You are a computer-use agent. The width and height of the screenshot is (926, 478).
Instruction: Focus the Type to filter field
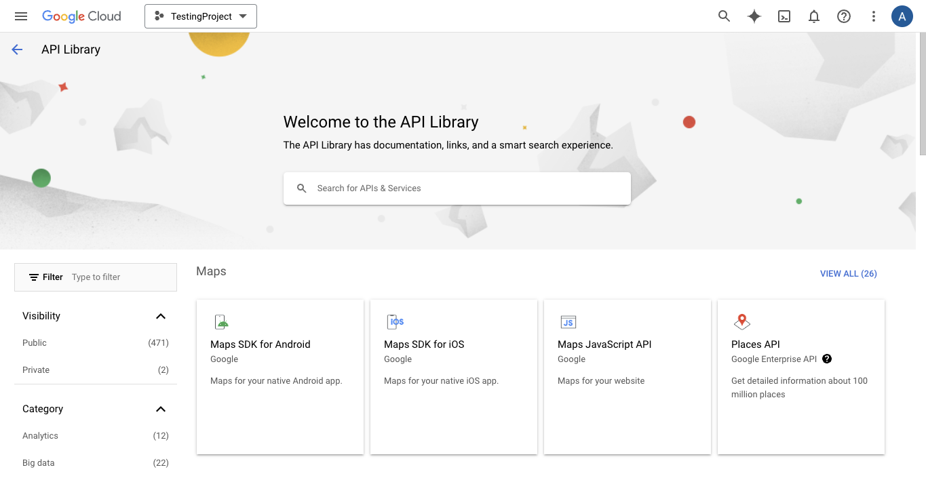click(121, 277)
